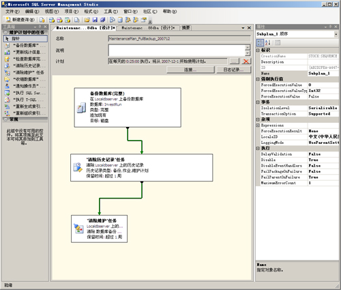The height and width of the screenshot is (290, 341).
Task: Click the New Query toolbar button
Action: [x=20, y=20]
